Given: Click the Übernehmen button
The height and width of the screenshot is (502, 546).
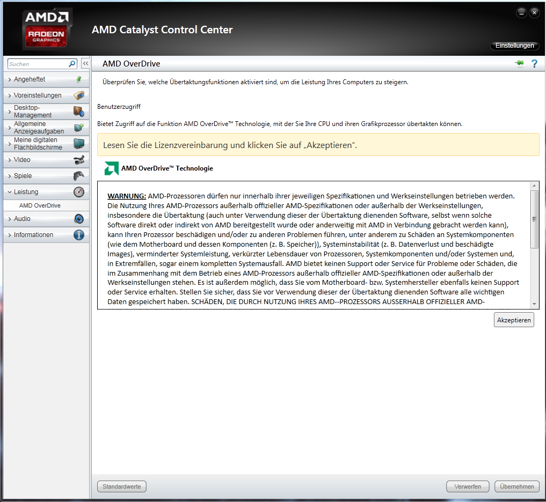Looking at the screenshot, I should coord(517,486).
